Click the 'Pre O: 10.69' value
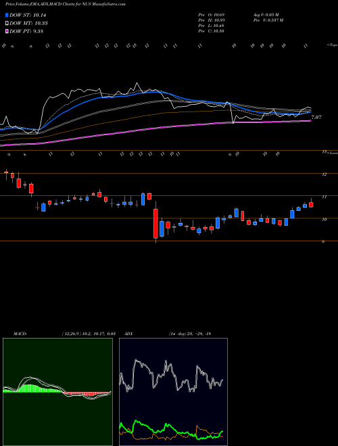Image resolution: width=338 pixels, height=446 pixels. point(212,14)
